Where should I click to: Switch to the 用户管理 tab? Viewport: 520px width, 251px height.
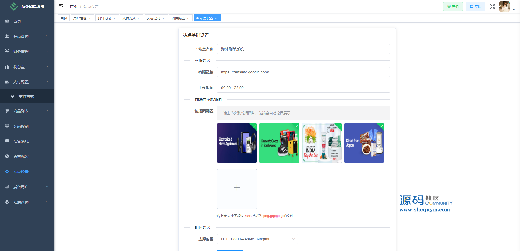(x=80, y=18)
